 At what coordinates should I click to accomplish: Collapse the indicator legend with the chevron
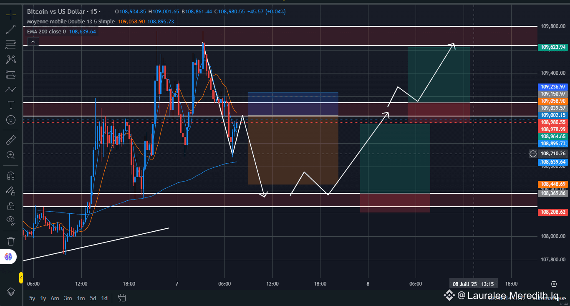[33, 41]
